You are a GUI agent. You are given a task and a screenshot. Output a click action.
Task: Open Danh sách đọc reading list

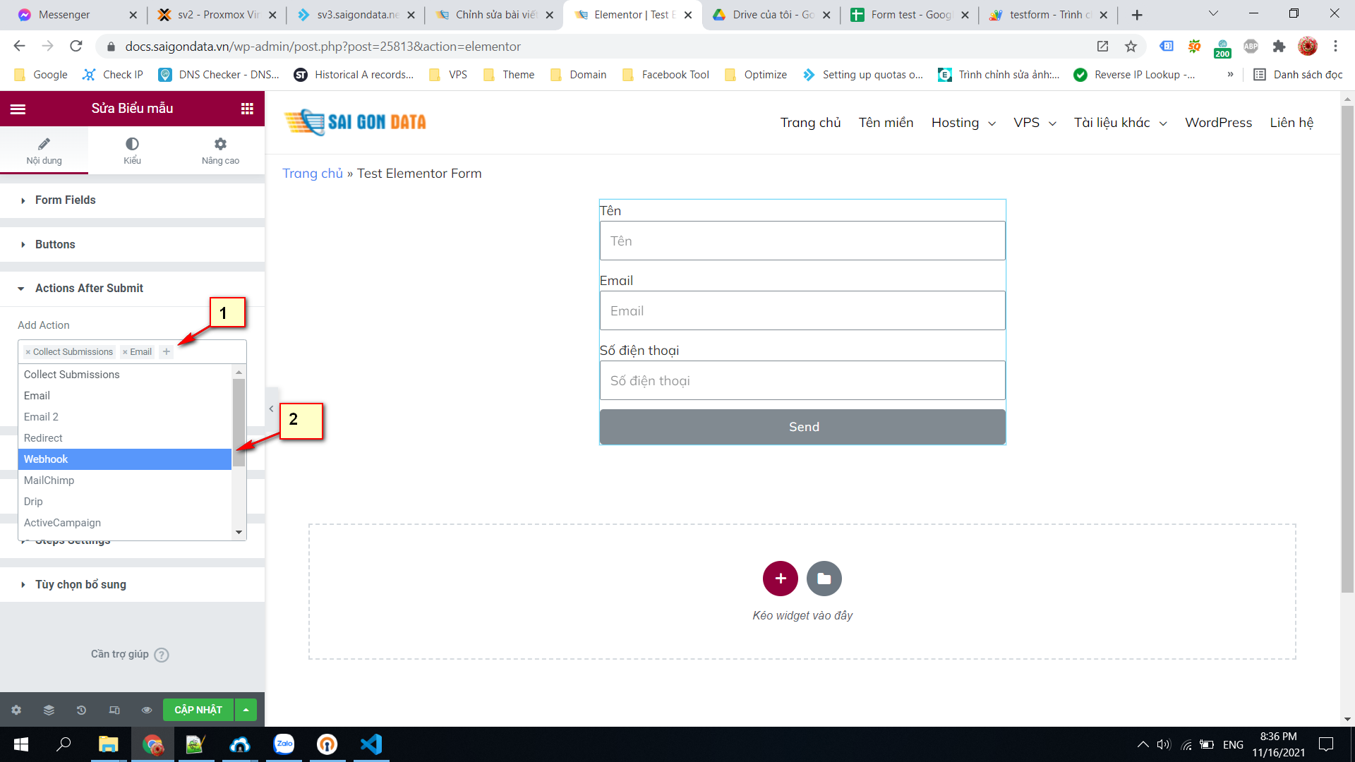1298,75
